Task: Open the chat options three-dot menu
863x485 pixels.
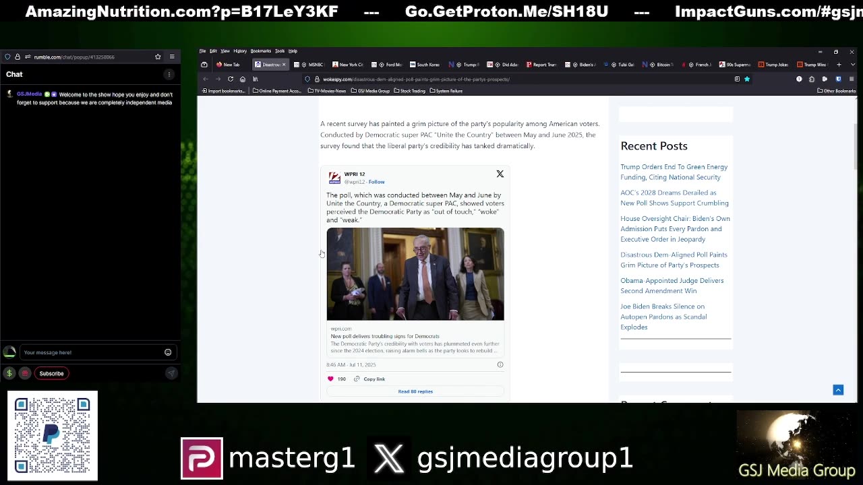Action: 169,74
